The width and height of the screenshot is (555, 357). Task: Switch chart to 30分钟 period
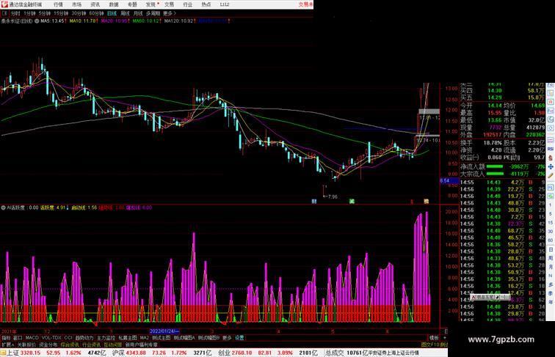(79, 13)
